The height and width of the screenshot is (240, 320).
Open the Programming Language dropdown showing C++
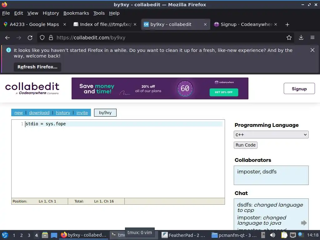pyautogui.click(x=271, y=135)
